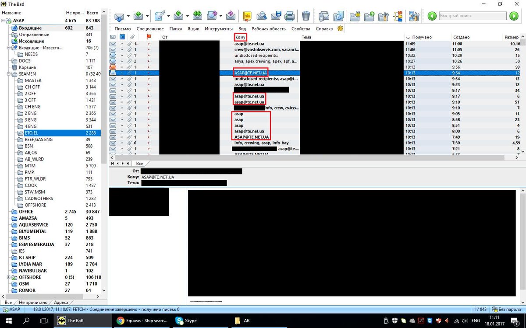Collapse Входящие - Известн. folder
526x328 pixels.
click(9, 48)
